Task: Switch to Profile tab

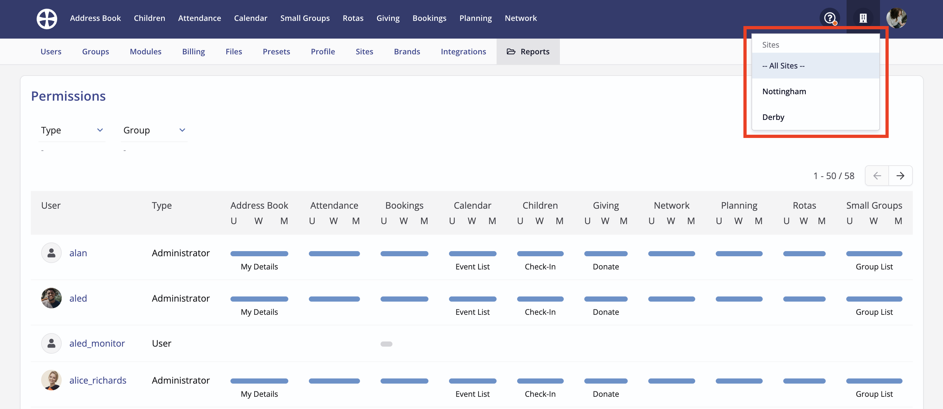Action: pos(323,52)
